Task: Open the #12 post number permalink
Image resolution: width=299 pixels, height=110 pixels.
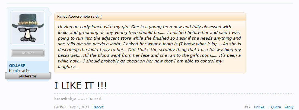Action: pyautogui.click(x=247, y=107)
